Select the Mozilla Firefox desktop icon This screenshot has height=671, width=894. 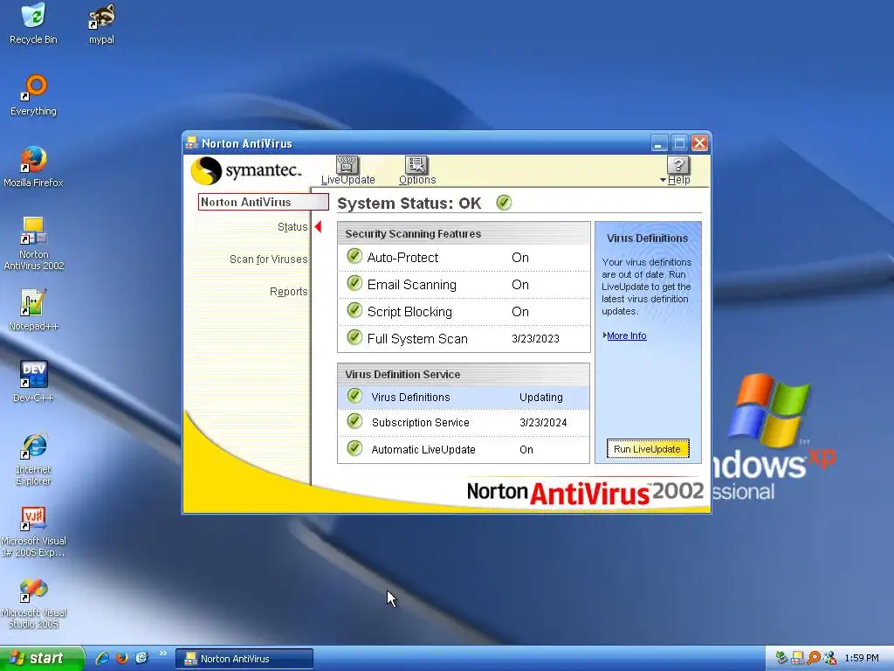tap(33, 166)
